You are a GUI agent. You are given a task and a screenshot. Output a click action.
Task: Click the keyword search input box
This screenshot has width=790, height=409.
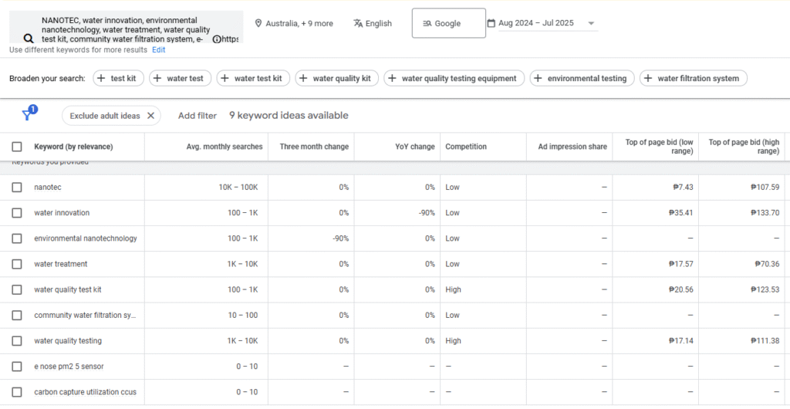[127, 29]
